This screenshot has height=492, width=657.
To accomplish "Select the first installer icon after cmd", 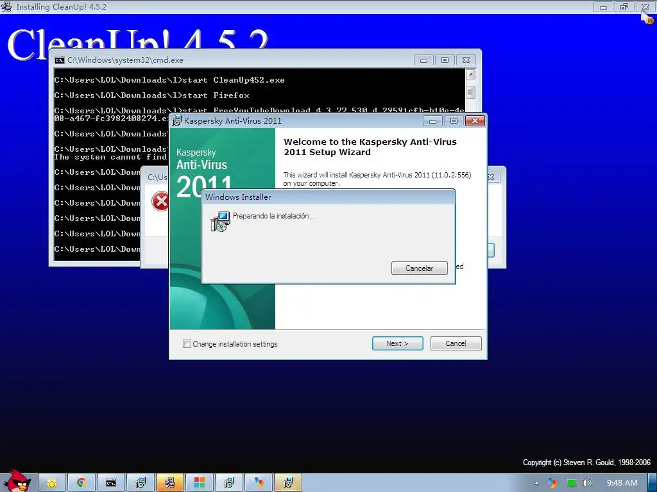I will (x=141, y=483).
